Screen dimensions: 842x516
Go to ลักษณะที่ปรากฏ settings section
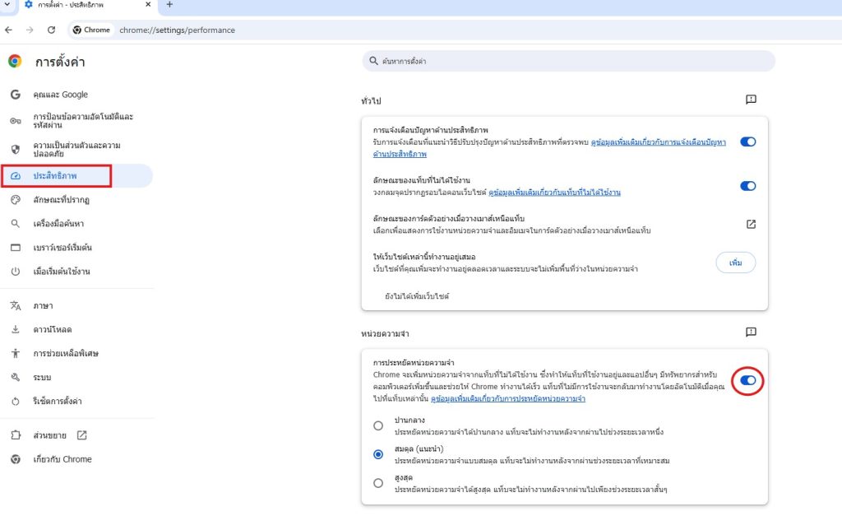coord(61,200)
